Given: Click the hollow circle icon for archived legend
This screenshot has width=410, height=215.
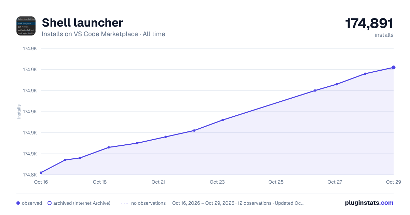Looking at the screenshot, I should pyautogui.click(x=50, y=203).
